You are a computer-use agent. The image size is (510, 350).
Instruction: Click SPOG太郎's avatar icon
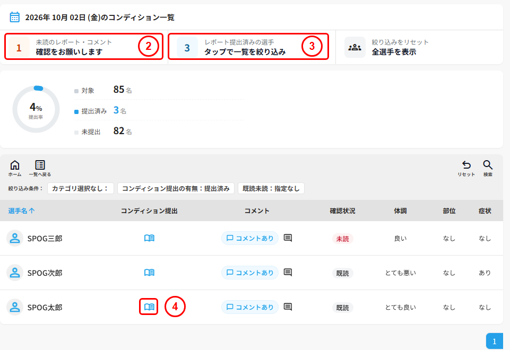pyautogui.click(x=15, y=307)
